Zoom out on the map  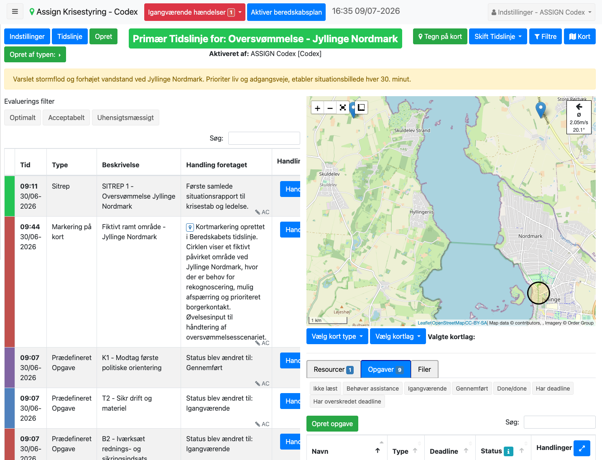click(330, 108)
